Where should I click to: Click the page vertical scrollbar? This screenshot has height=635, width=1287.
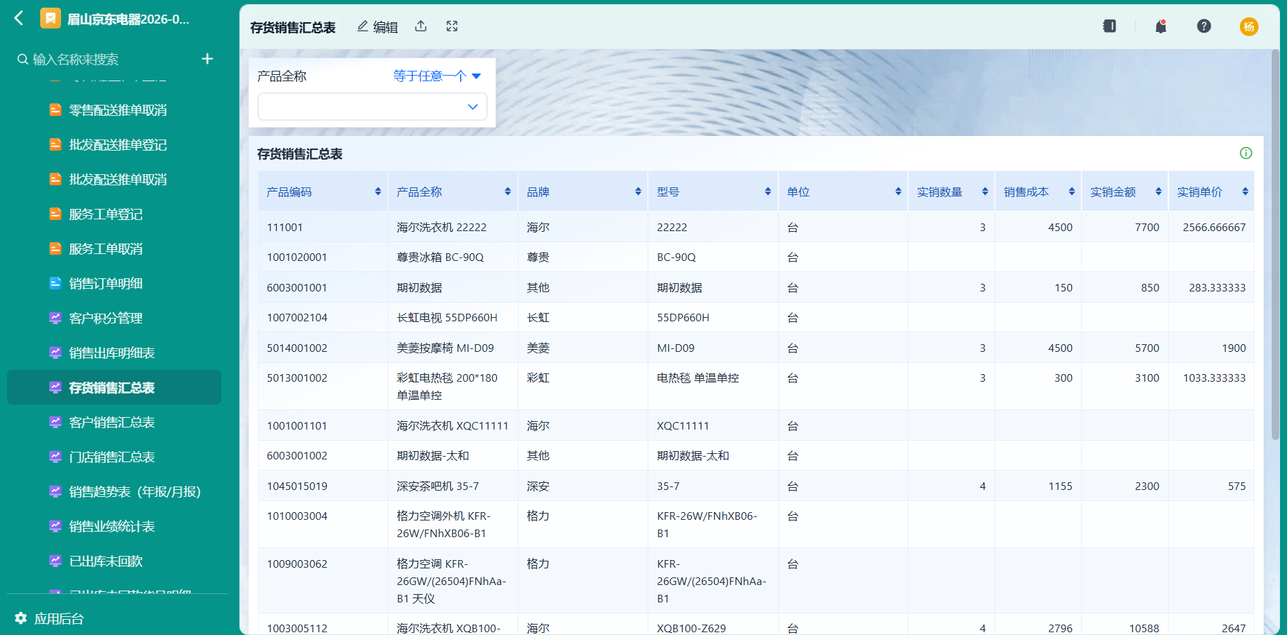point(1275,244)
